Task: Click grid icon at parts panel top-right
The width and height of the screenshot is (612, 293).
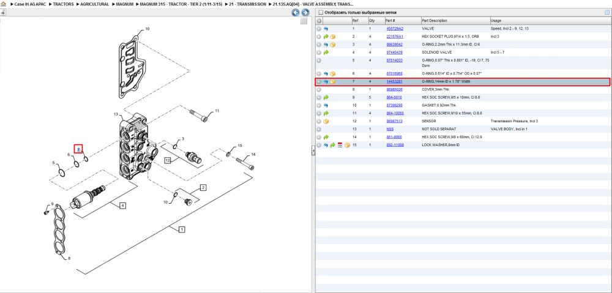Action: coord(607,12)
